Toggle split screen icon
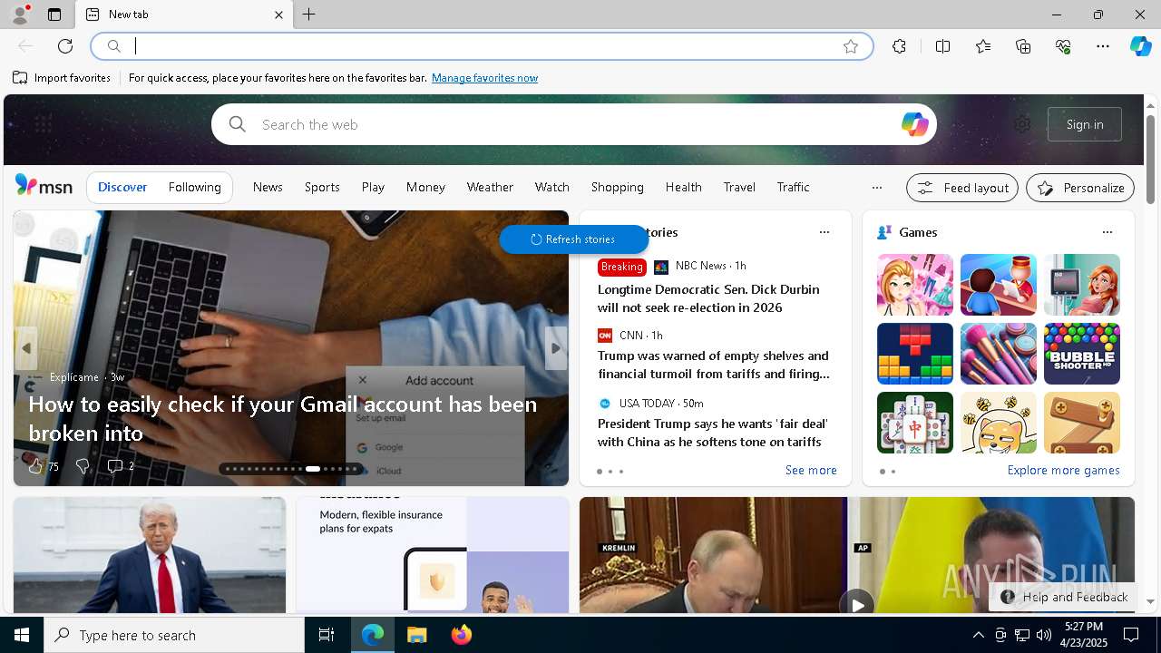This screenshot has height=653, width=1161. [942, 46]
